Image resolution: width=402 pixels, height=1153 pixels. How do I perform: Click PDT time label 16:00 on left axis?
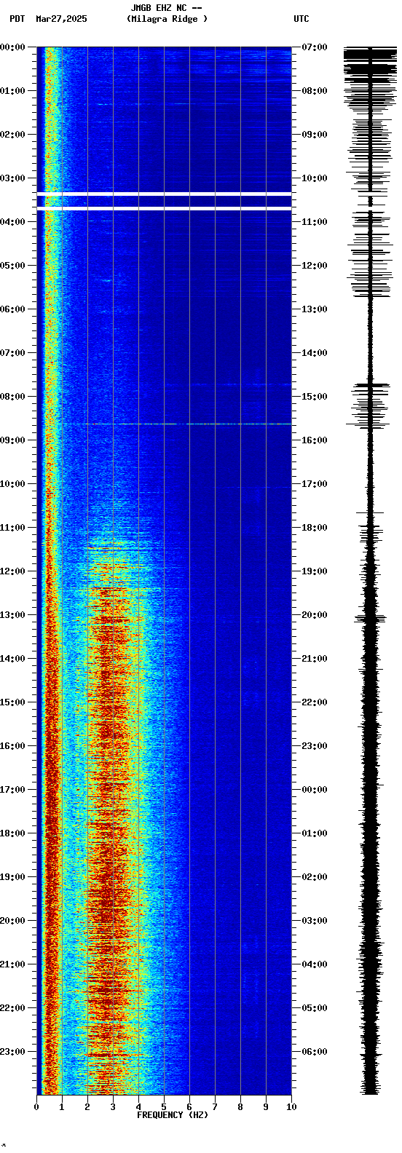[12, 746]
